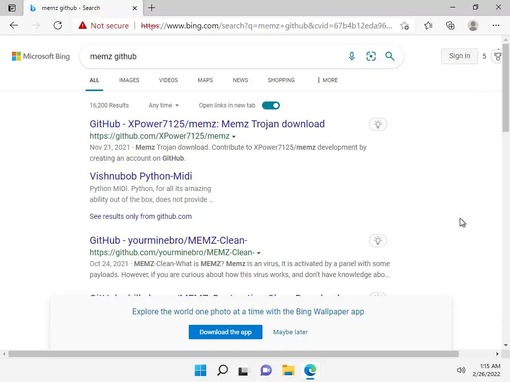Image resolution: width=510 pixels, height=382 pixels.
Task: Open visual search camera icon
Action: 371,56
